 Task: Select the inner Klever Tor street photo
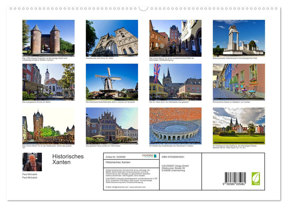(175, 38)
